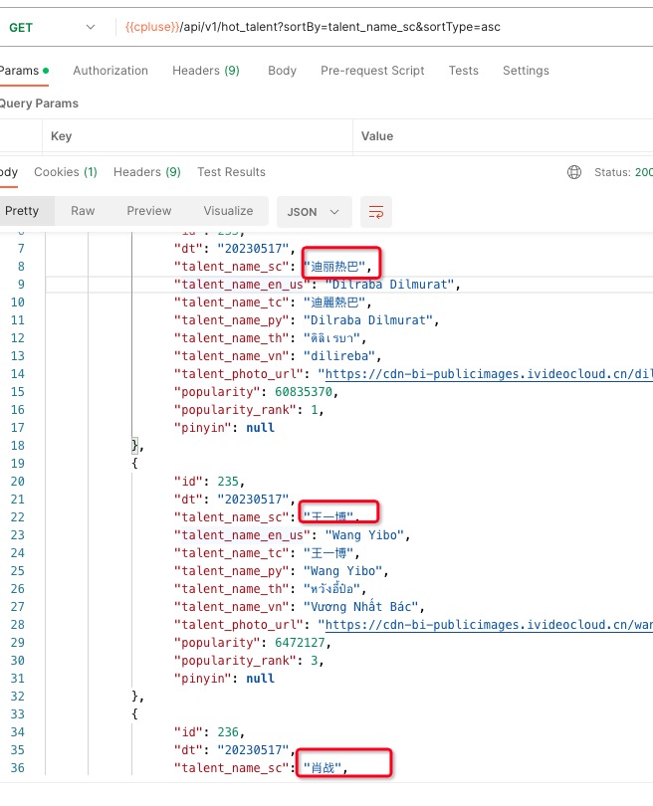The width and height of the screenshot is (653, 806).
Task: Switch to the Params tab
Action: click(23, 71)
